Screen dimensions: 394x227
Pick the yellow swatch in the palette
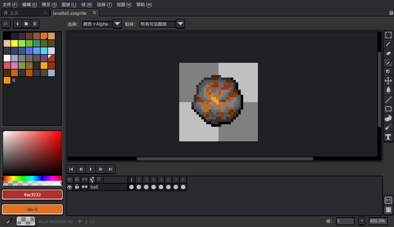[14, 43]
